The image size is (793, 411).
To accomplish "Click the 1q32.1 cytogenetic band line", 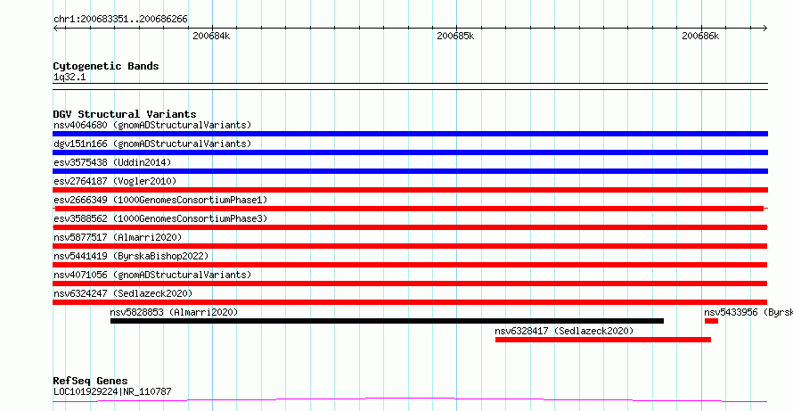I will (410, 86).
